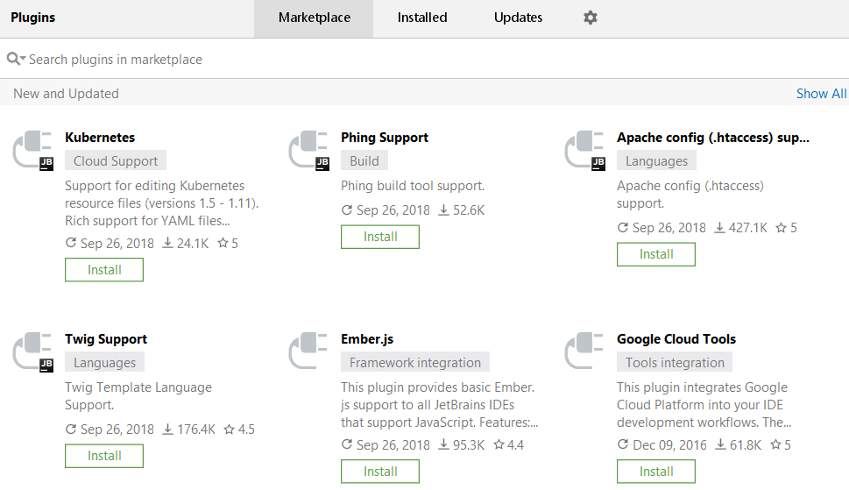The image size is (849, 490).
Task: Install the Google Cloud Tools plugin
Action: (x=656, y=471)
